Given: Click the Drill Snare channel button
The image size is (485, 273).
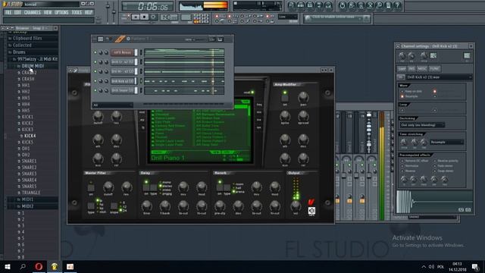Looking at the screenshot, I should (123, 91).
